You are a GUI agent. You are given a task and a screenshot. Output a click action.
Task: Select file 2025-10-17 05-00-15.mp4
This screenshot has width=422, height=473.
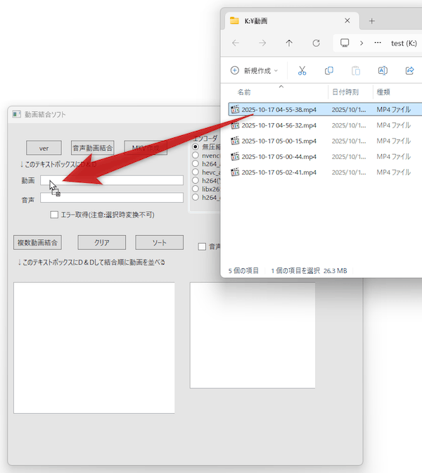pyautogui.click(x=279, y=141)
